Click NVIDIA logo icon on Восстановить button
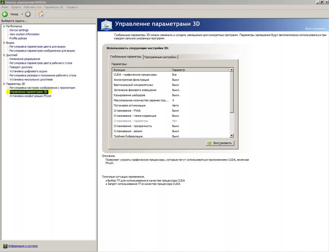 pyautogui.click(x=209, y=143)
